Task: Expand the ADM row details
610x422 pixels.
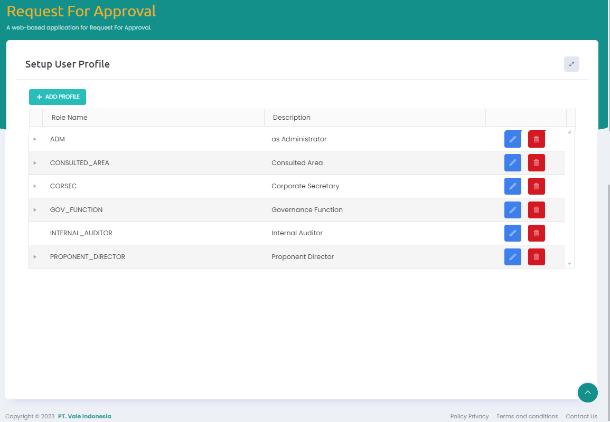Action: coord(35,139)
